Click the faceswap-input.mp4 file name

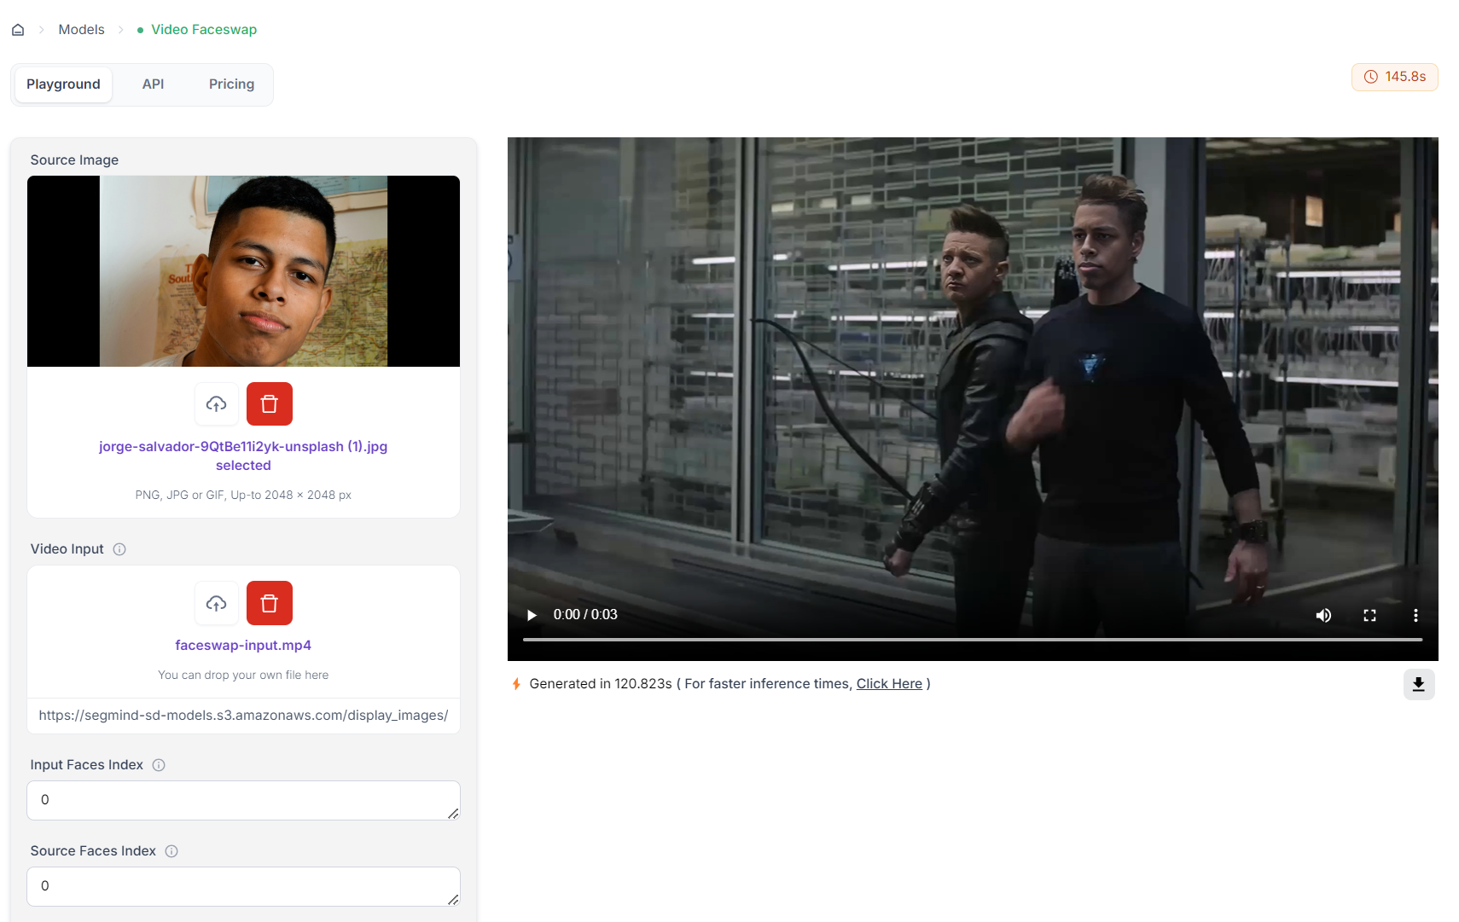[x=243, y=646]
